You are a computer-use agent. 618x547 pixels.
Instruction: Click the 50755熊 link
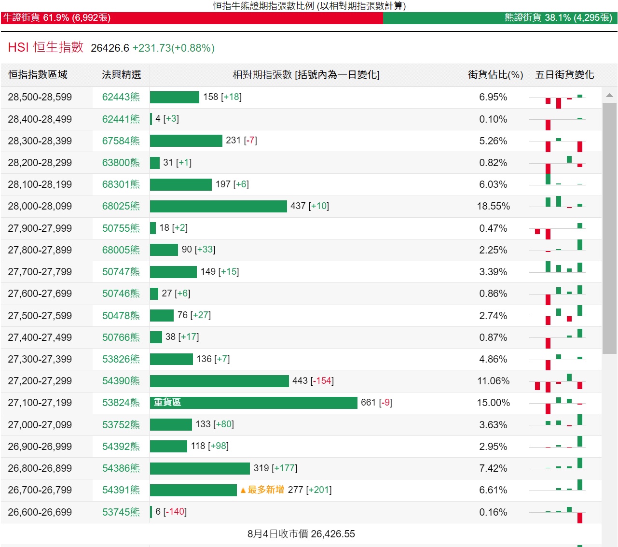pyautogui.click(x=121, y=228)
